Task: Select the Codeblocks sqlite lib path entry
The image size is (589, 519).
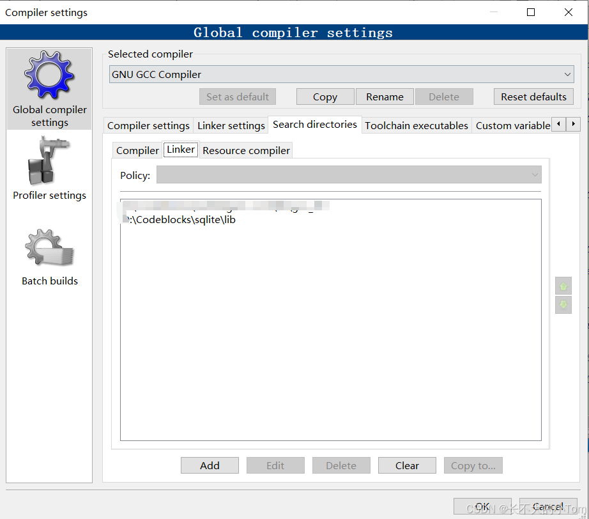Action: 179,219
